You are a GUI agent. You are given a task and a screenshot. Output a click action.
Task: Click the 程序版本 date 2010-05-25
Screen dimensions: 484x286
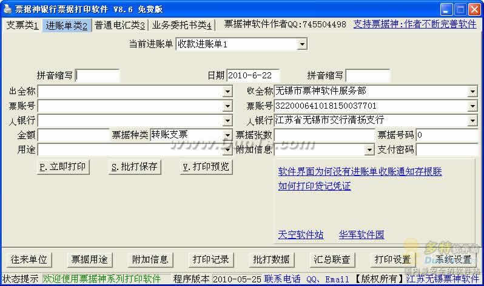pyautogui.click(x=237, y=279)
